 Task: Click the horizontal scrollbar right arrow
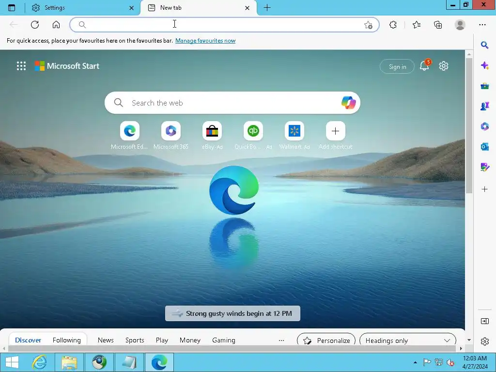461,348
